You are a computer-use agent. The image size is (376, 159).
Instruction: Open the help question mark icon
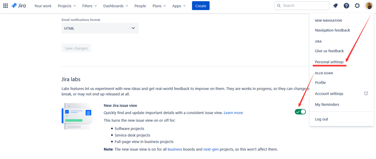(x=346, y=6)
